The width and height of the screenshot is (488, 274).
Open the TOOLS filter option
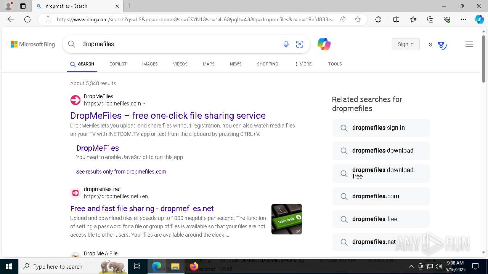tap(335, 64)
